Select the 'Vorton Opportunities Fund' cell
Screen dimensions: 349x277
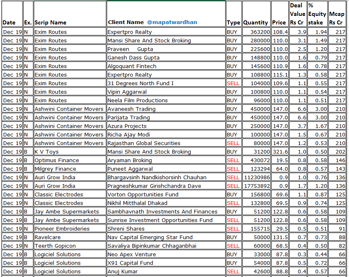[x=166, y=194]
